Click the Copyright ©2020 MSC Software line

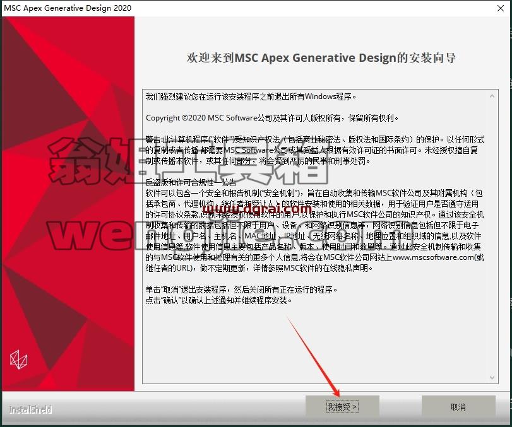point(272,118)
